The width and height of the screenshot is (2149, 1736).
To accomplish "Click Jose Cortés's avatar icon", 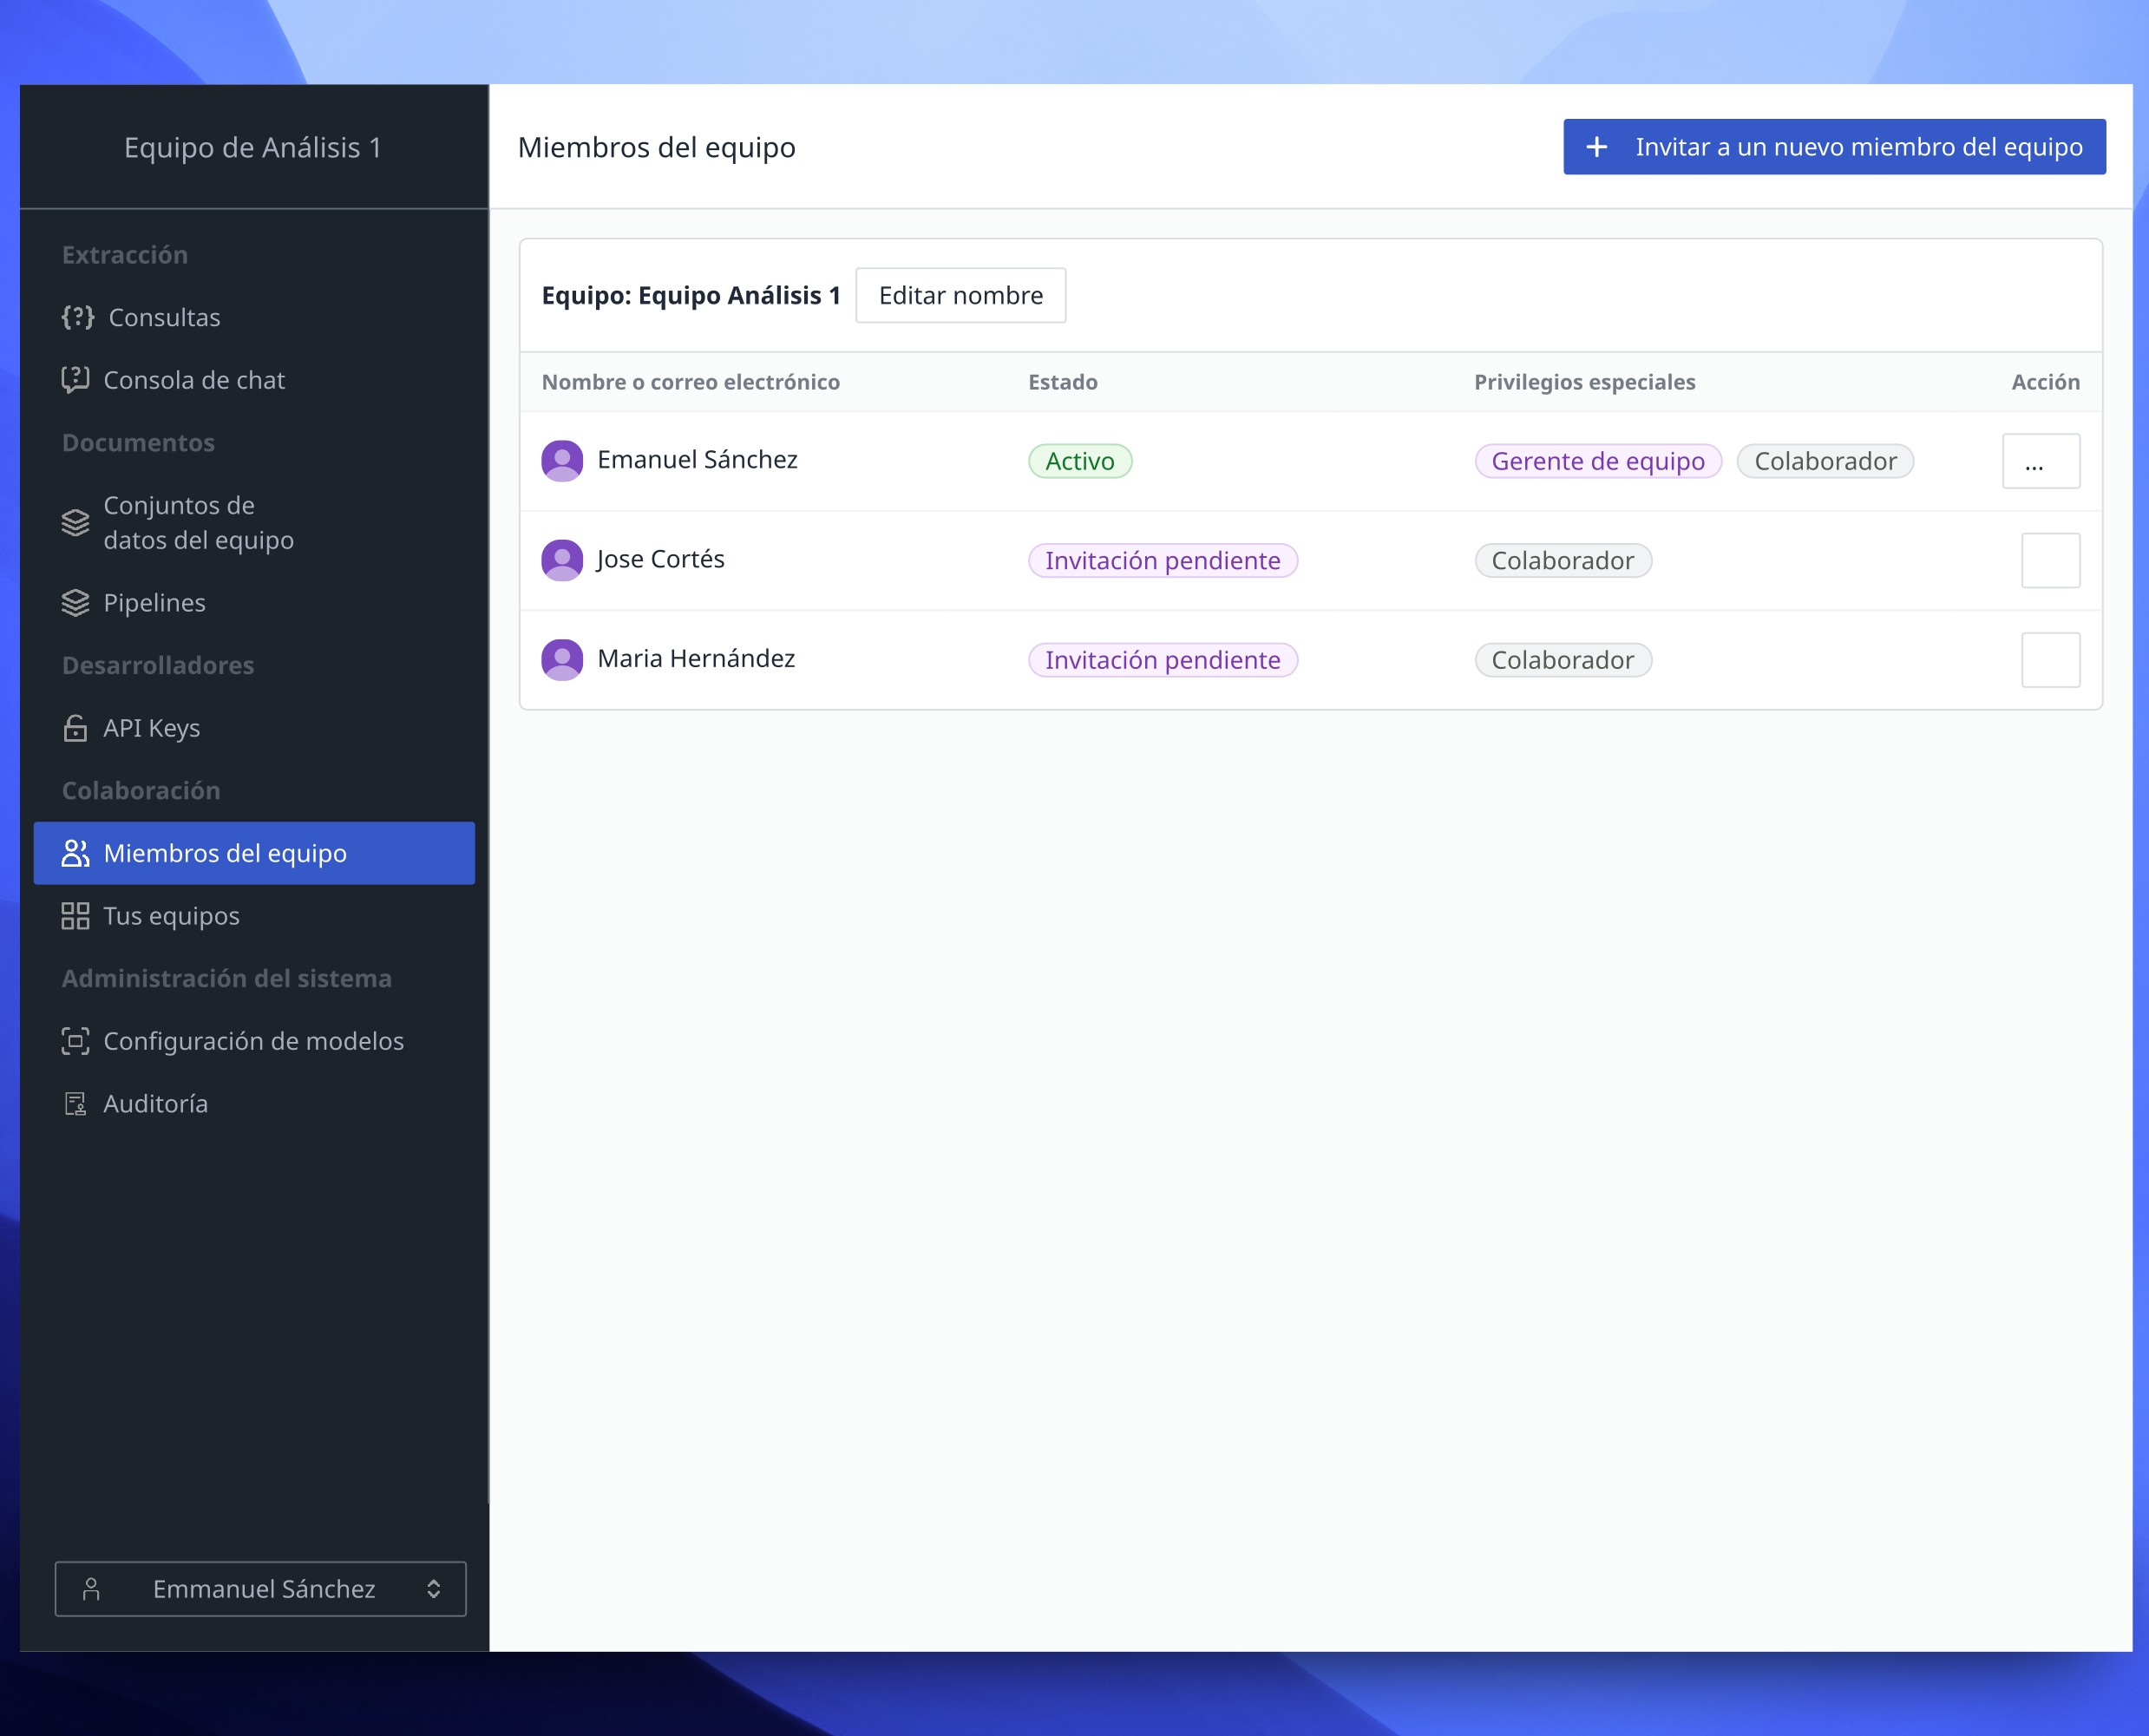I will tap(562, 560).
